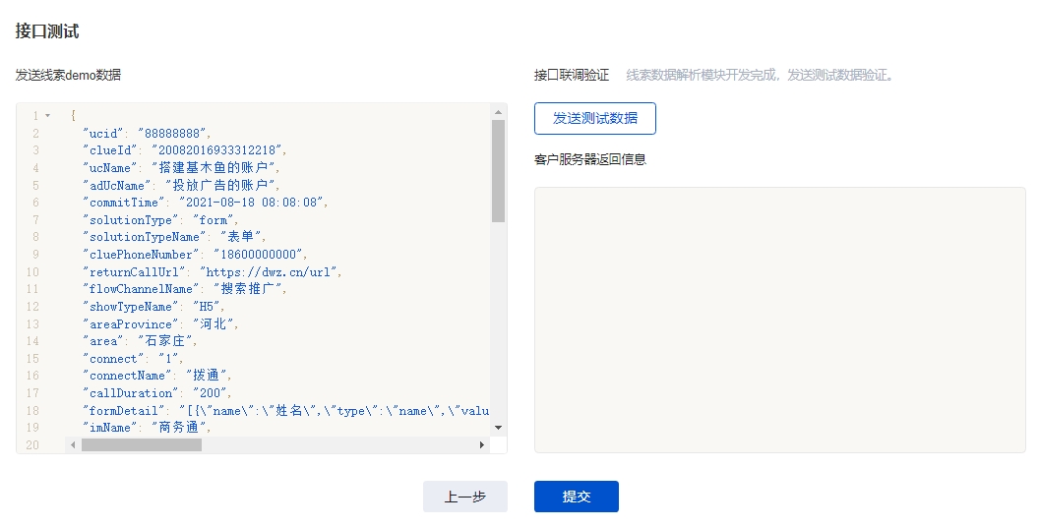Go back with the 上一步 button
Screen dimensions: 1039x527
(x=464, y=497)
